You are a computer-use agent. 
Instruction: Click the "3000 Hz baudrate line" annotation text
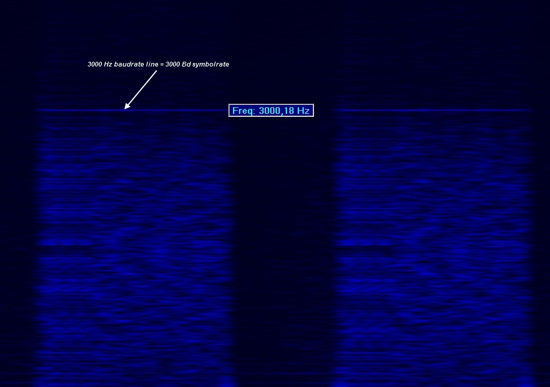pyautogui.click(x=122, y=64)
